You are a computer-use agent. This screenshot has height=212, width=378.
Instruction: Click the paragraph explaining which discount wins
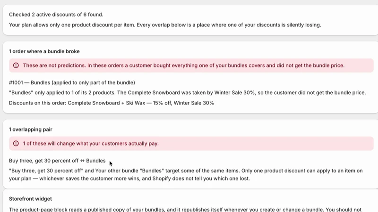pyautogui.click(x=186, y=174)
